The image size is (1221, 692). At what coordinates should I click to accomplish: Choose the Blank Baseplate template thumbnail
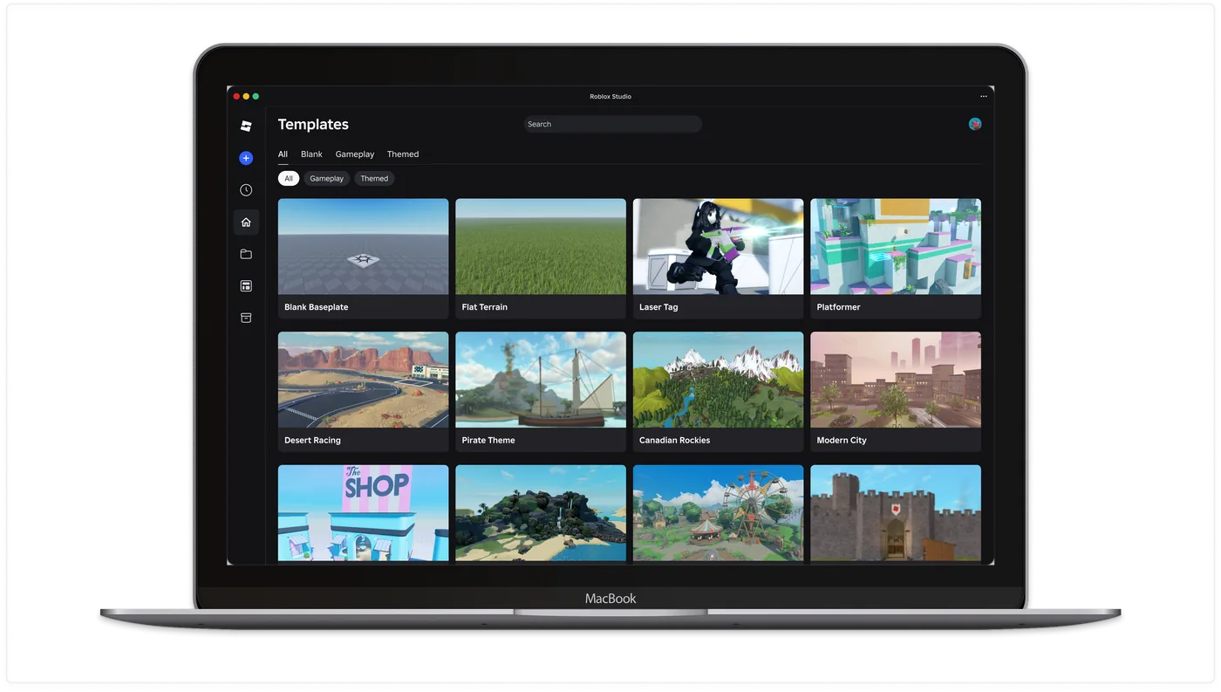pyautogui.click(x=364, y=247)
